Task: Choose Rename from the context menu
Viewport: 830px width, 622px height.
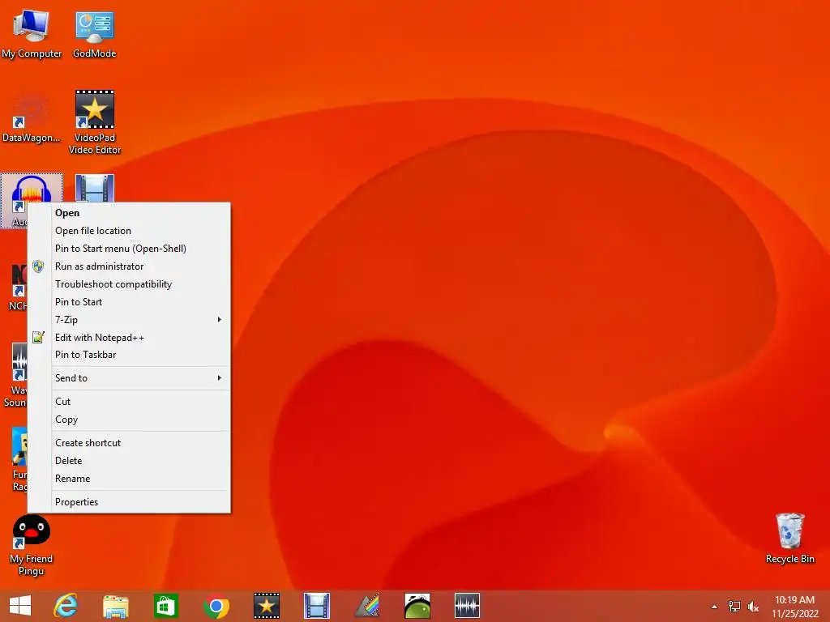Action: tap(129, 479)
